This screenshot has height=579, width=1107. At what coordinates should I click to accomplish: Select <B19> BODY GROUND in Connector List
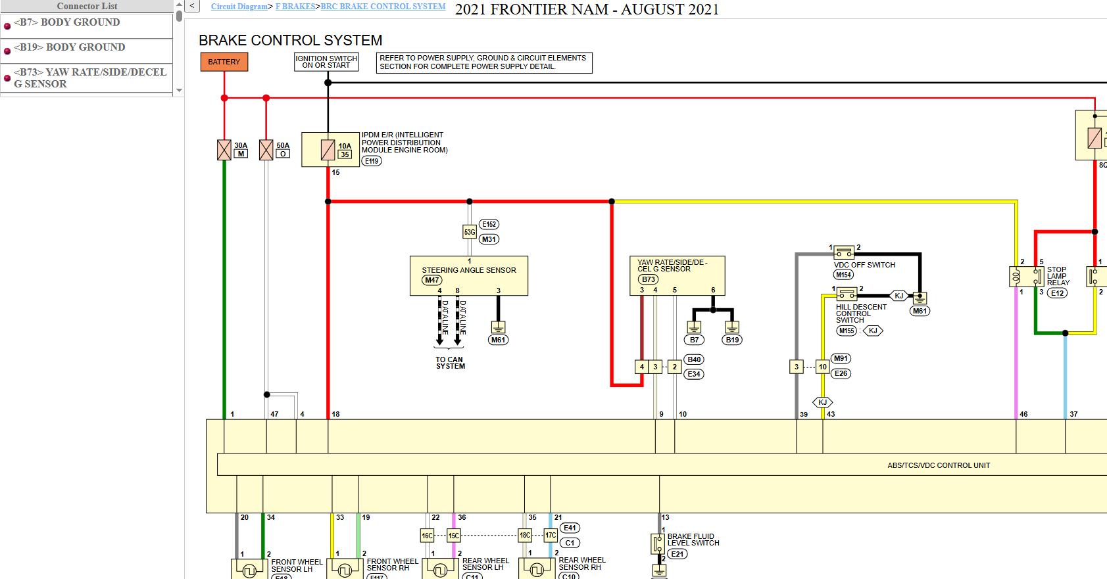coord(70,47)
